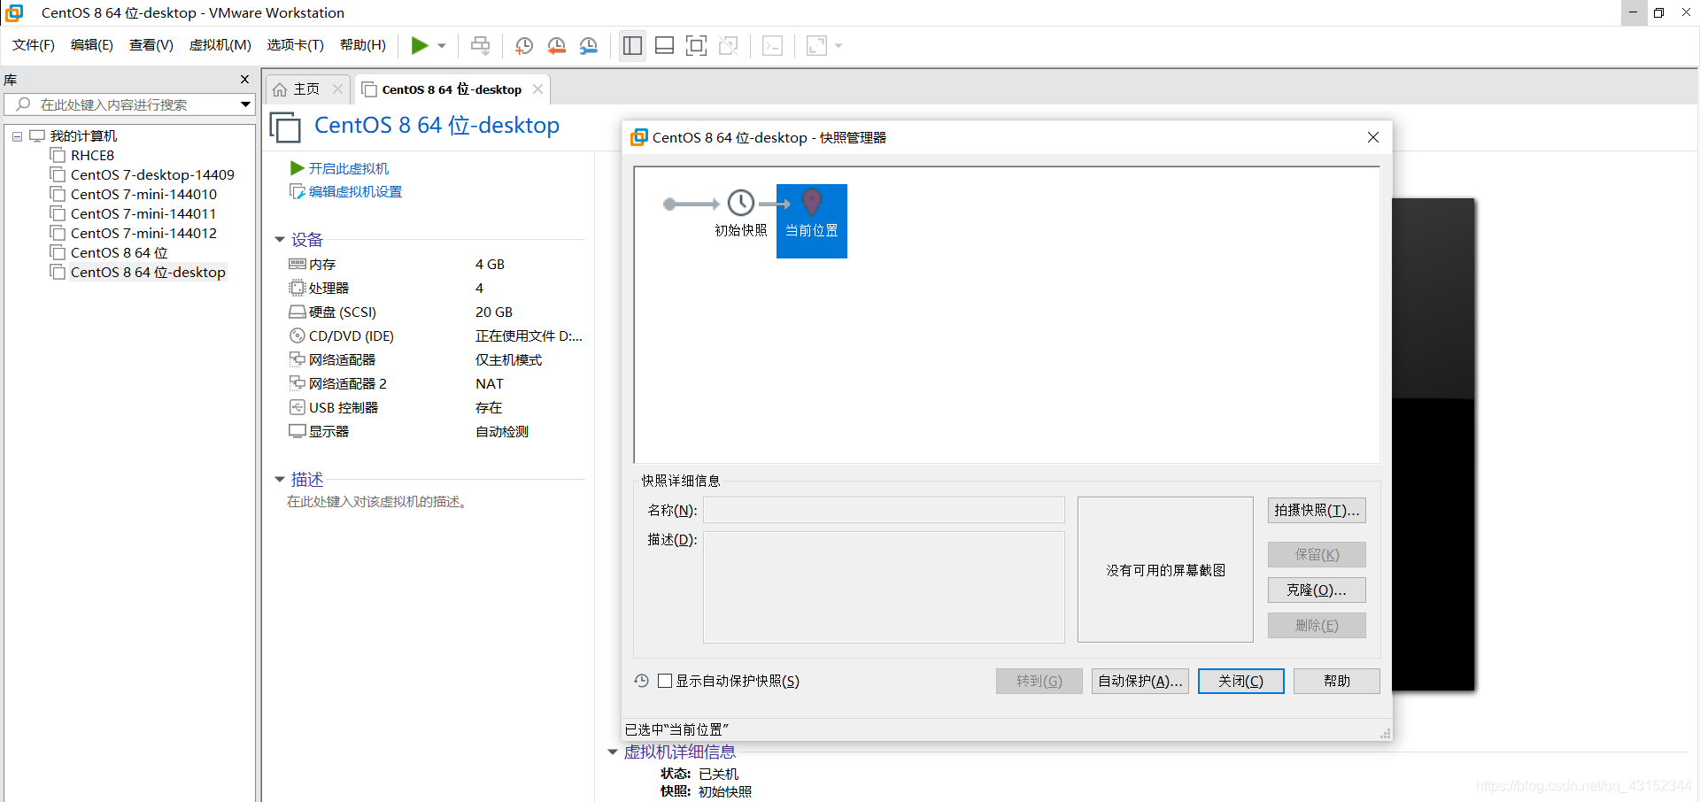Select CentOS 8 64 位 in library
The width and height of the screenshot is (1700, 802).
pyautogui.click(x=119, y=252)
